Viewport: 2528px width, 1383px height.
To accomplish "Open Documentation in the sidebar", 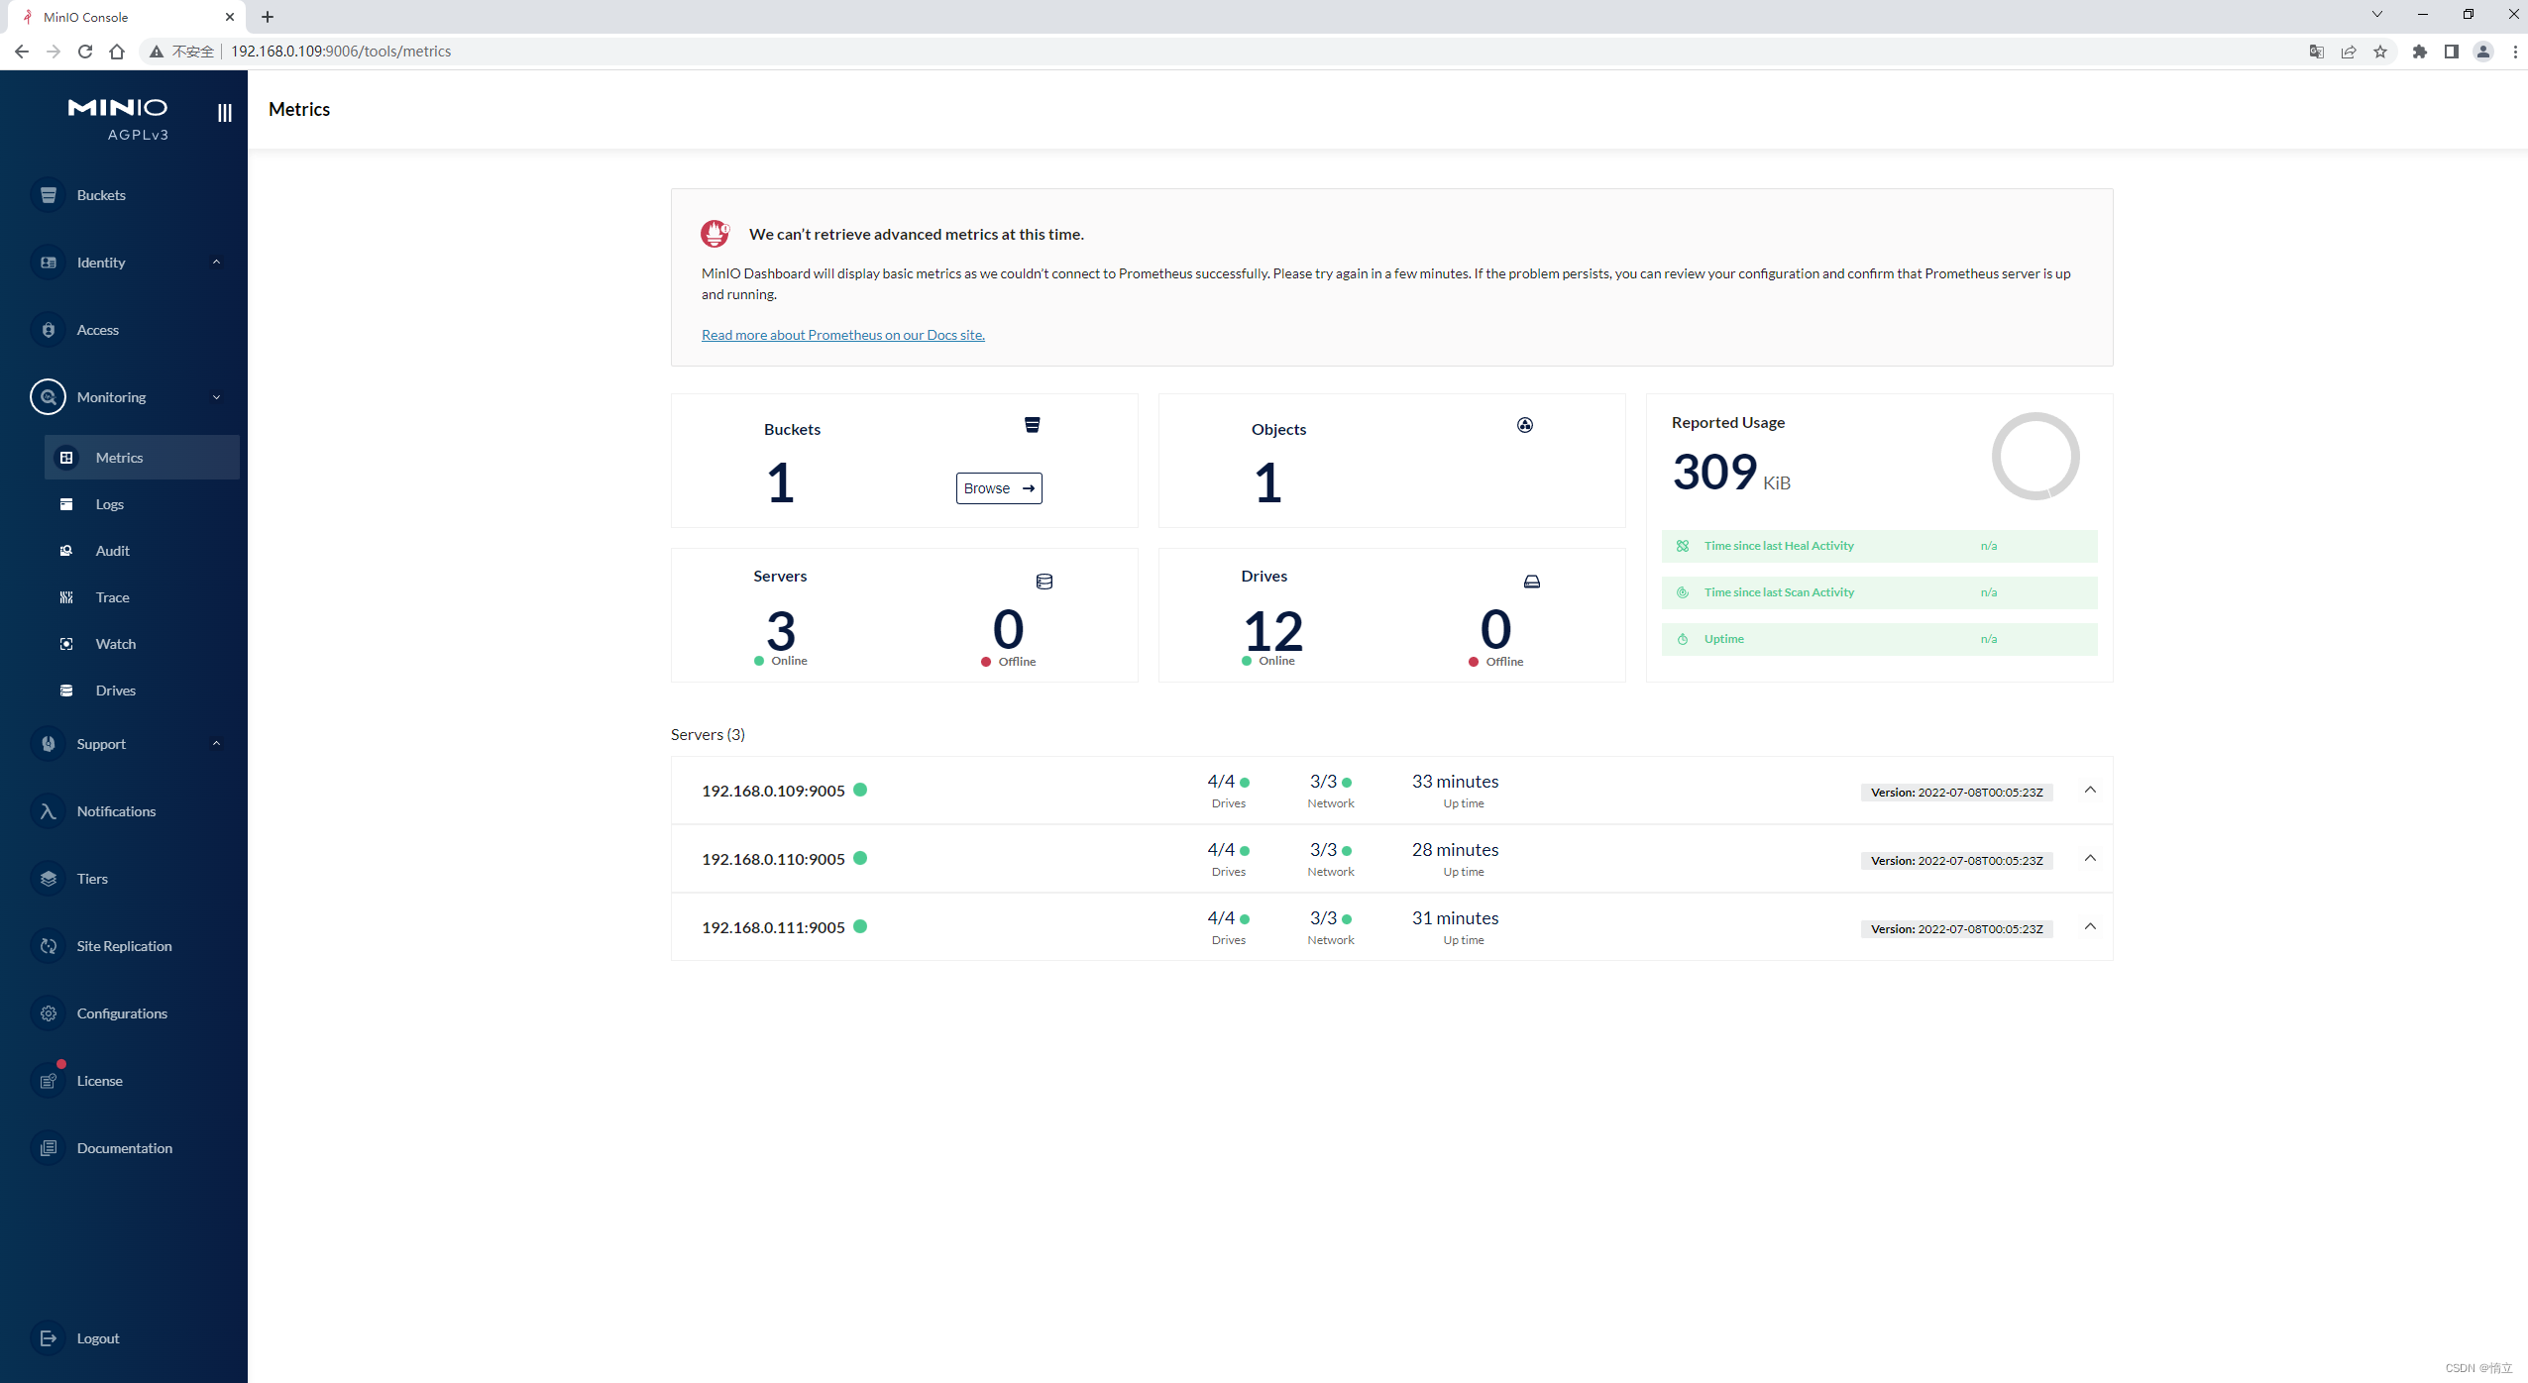I will 124,1148.
